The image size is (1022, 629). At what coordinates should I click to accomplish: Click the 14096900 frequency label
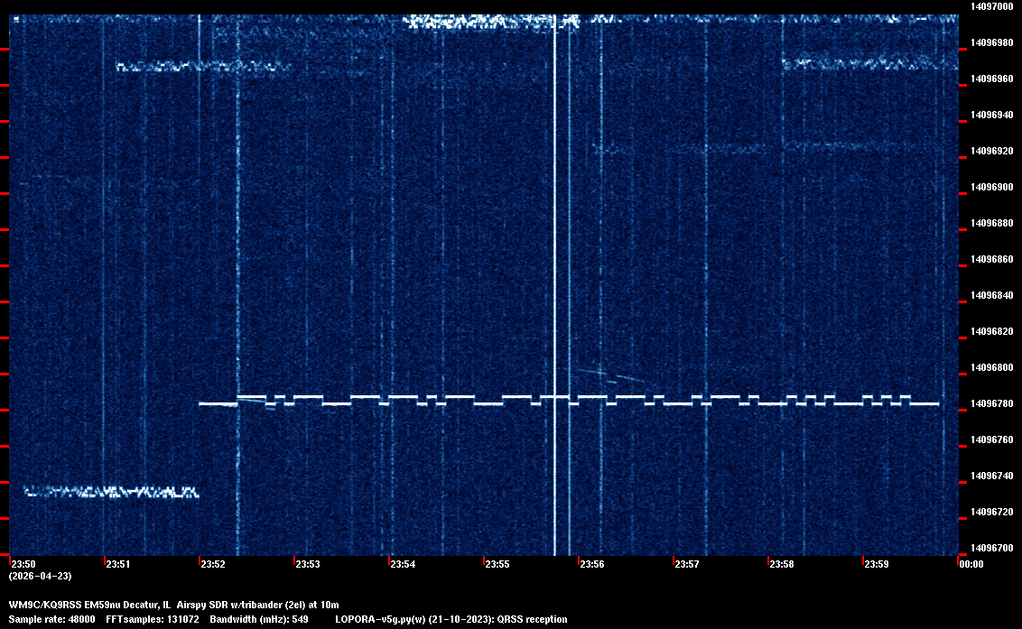click(991, 187)
